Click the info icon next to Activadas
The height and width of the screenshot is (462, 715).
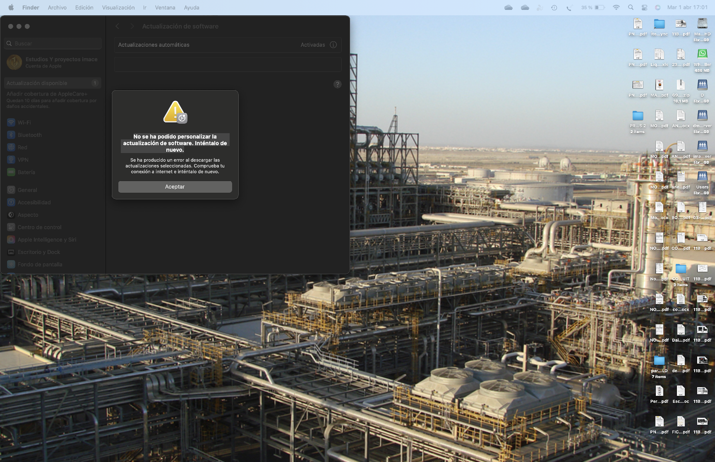coord(333,45)
